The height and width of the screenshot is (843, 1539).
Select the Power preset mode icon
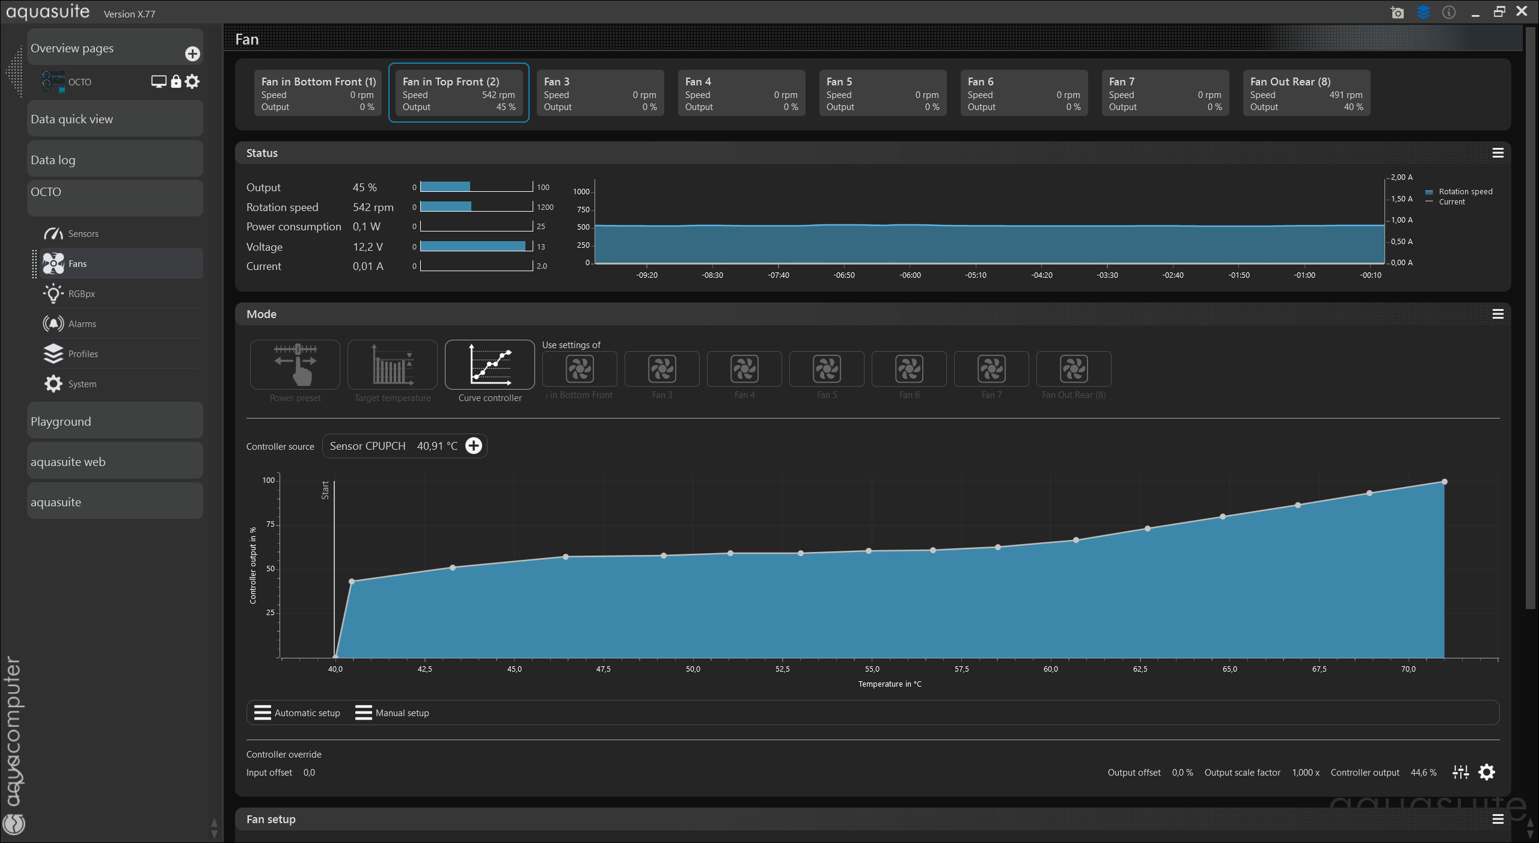click(x=295, y=365)
